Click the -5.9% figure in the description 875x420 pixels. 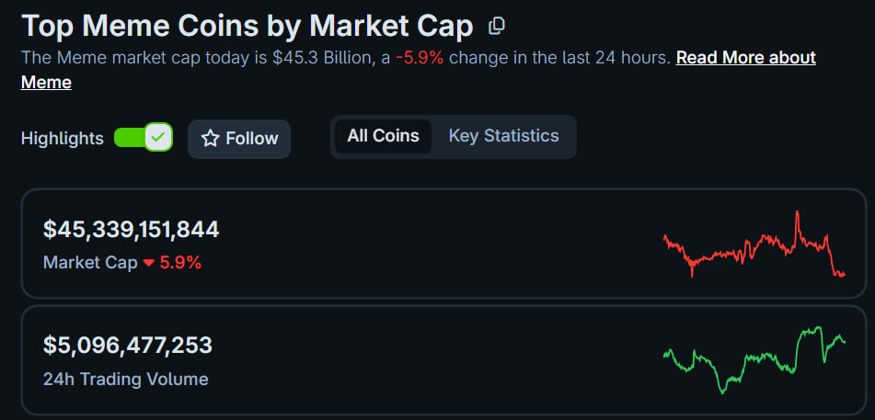pyautogui.click(x=420, y=58)
